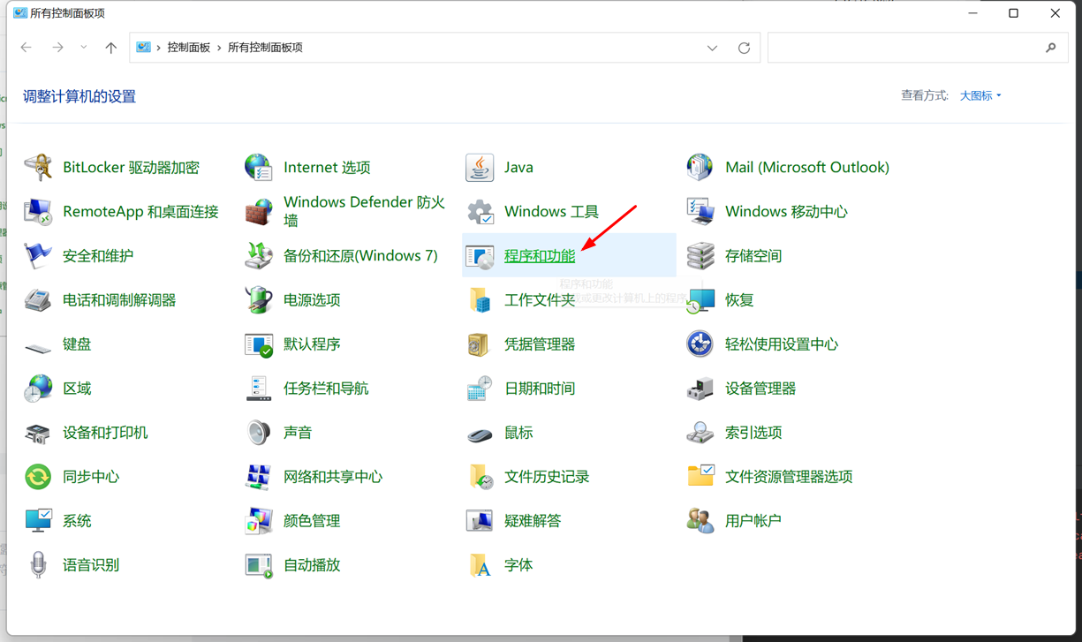Open Windows 工具 gear icon
1082x642 pixels.
pyautogui.click(x=480, y=212)
